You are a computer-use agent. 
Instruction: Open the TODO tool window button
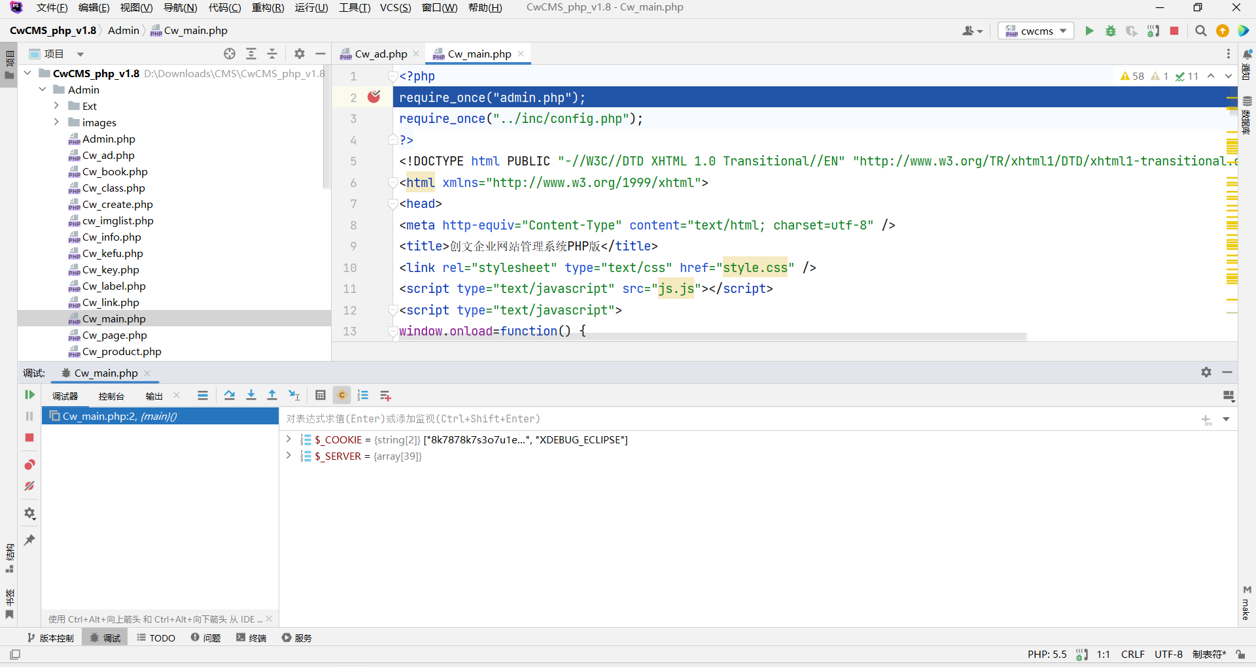[156, 638]
